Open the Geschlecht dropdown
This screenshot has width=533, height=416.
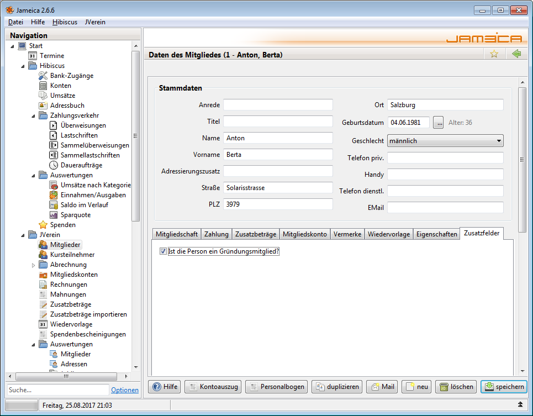point(445,141)
